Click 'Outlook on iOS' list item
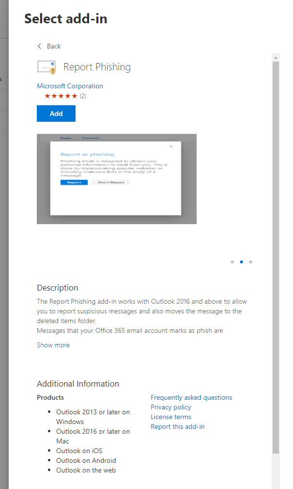Screen dimensions: 293x489 (79, 451)
